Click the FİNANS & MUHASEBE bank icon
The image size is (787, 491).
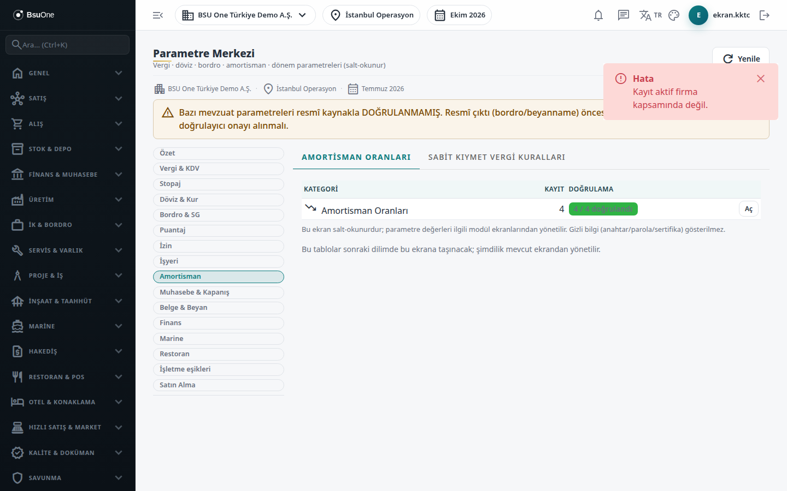17,175
